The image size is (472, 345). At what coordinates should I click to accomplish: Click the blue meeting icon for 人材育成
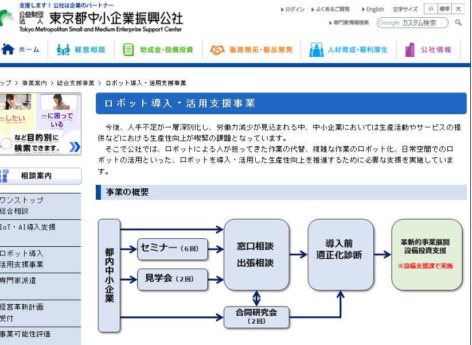317,50
